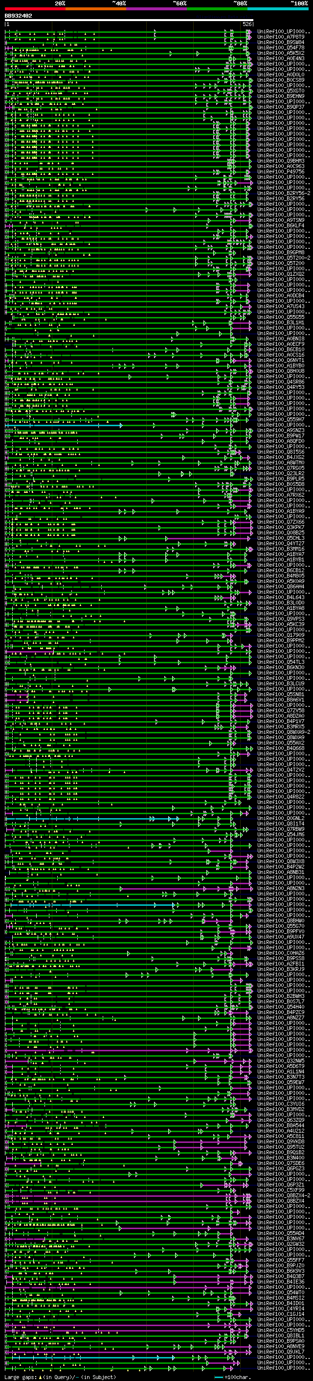The width and height of the screenshot is (313, 1381).
Task: Click hit label UniRef100_Q63ZQ9
Action: tap(281, 1120)
